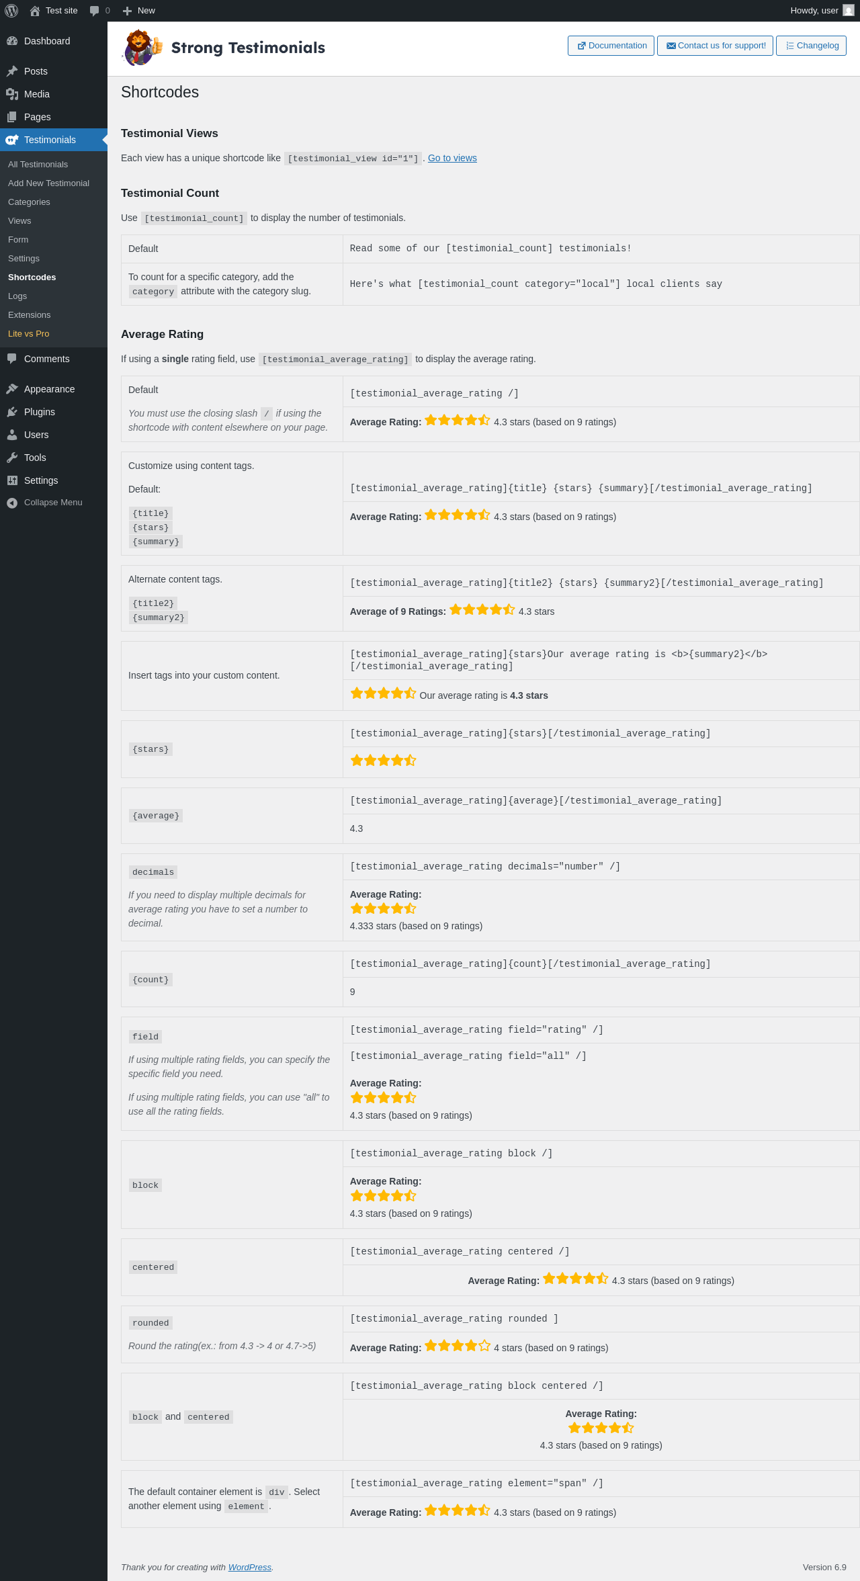Open the Changelog button

coord(811,46)
